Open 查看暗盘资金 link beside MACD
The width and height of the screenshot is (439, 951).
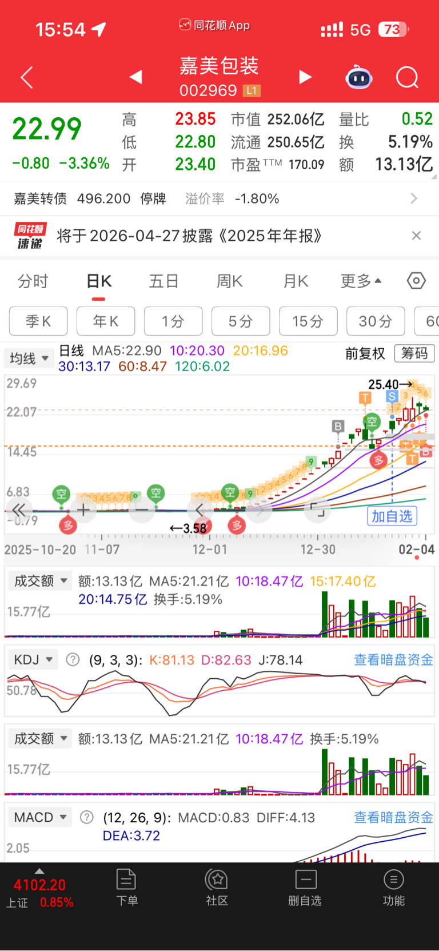click(393, 818)
